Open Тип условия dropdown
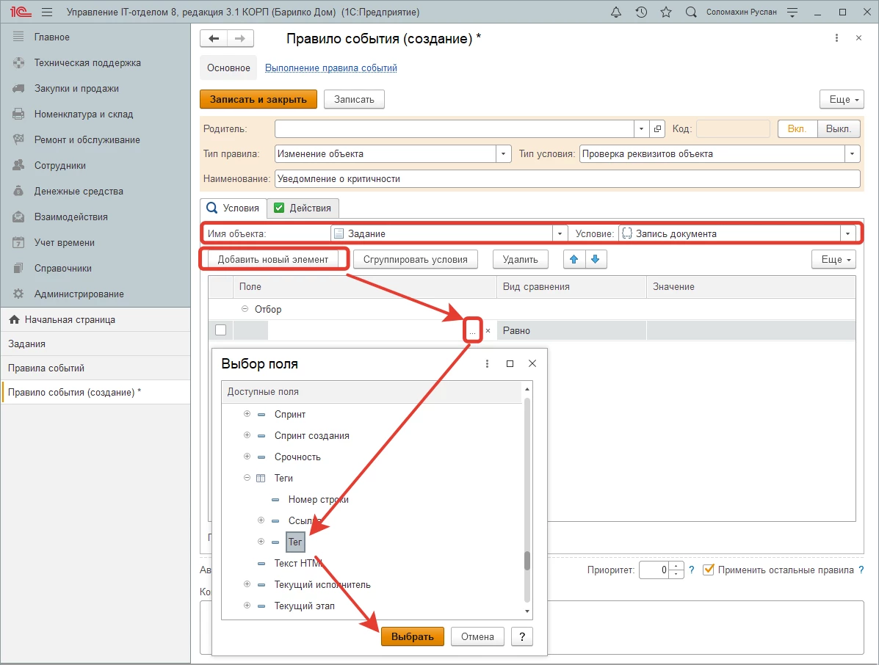Image resolution: width=879 pixels, height=665 pixels. pos(852,154)
